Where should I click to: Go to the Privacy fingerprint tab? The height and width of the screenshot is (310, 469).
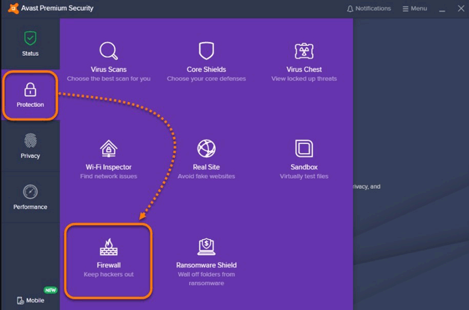[x=30, y=146]
